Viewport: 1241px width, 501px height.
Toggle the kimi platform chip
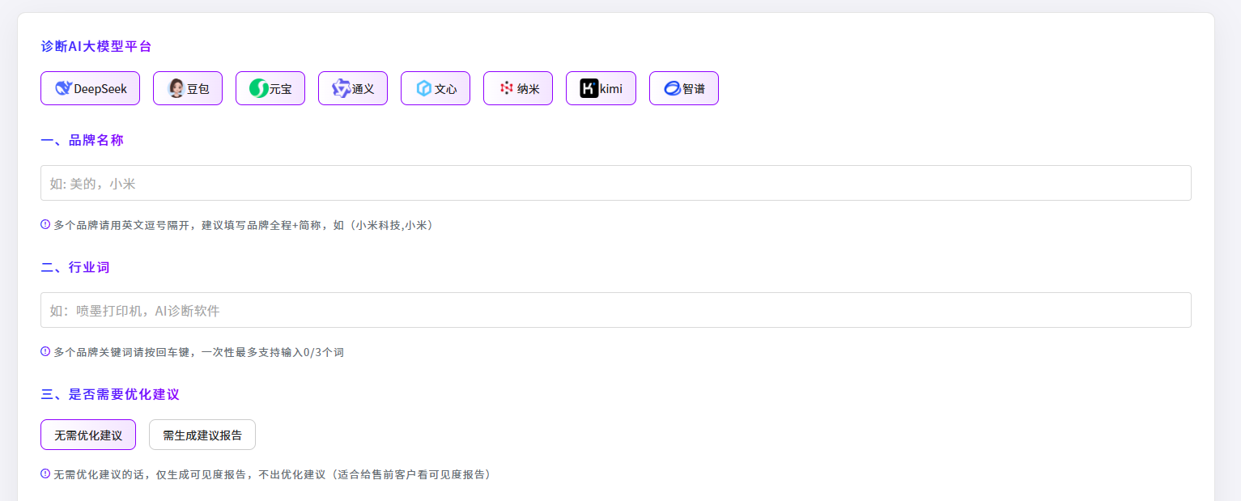(x=601, y=88)
